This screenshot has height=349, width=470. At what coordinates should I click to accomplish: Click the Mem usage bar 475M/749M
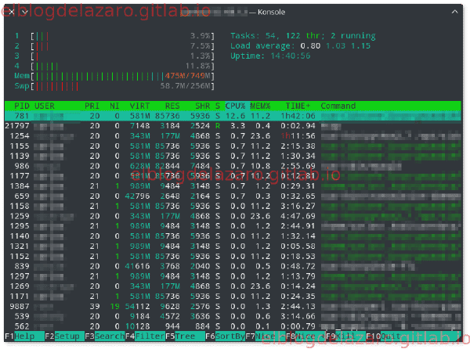(122, 76)
